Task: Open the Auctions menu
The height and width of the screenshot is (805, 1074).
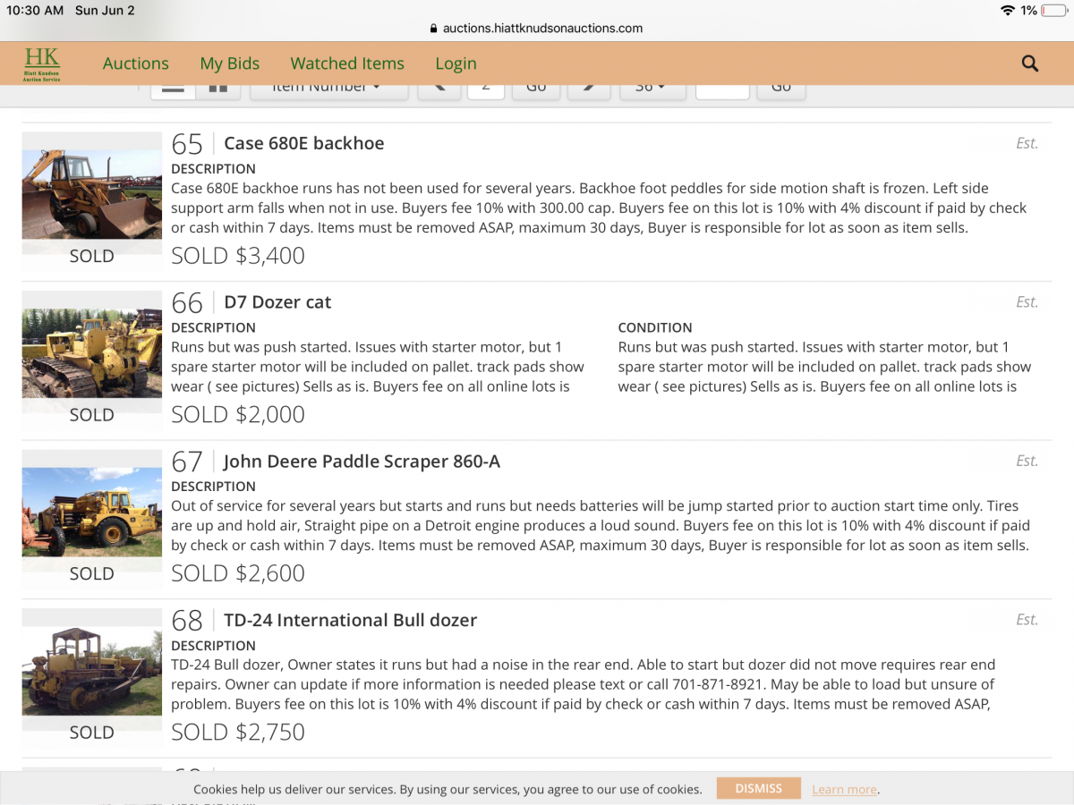Action: click(x=135, y=64)
